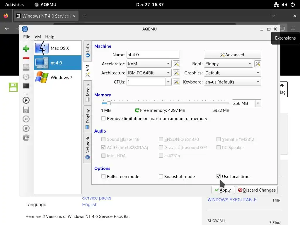Pause the VM with the pause icon

tap(26, 119)
